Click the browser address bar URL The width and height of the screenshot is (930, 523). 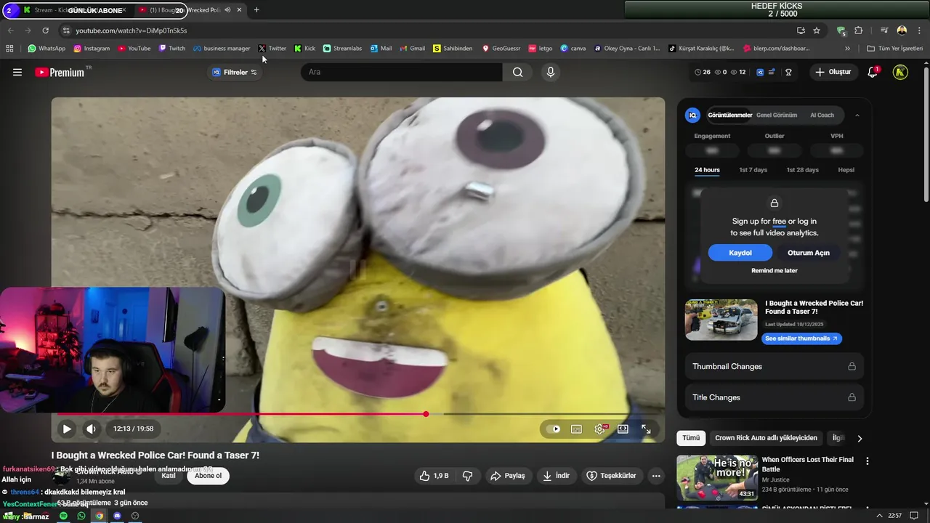pos(132,31)
